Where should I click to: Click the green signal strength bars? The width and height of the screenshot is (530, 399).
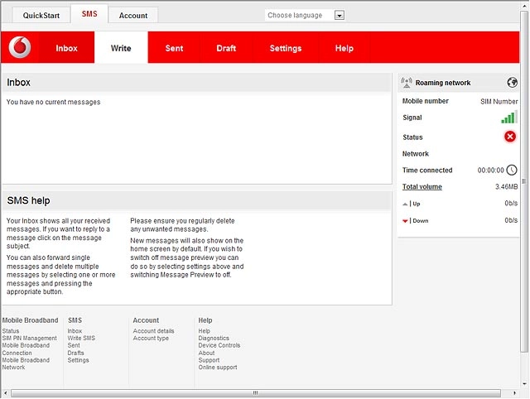[x=509, y=117]
